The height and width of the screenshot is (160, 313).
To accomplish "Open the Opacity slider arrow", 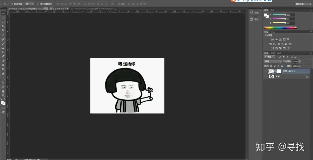I will click(300, 61).
